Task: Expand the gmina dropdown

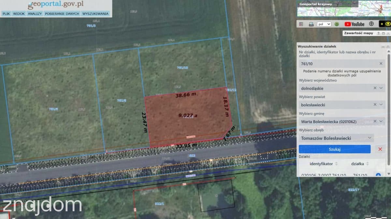Action: point(381,122)
